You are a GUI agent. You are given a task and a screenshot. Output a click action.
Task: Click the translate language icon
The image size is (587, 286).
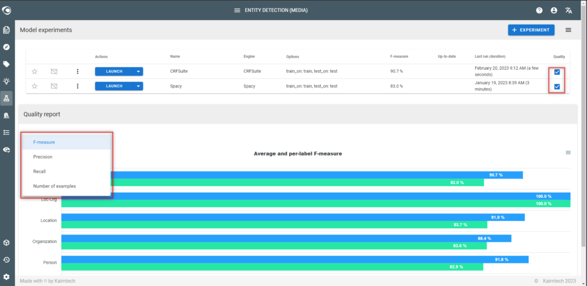tap(569, 10)
